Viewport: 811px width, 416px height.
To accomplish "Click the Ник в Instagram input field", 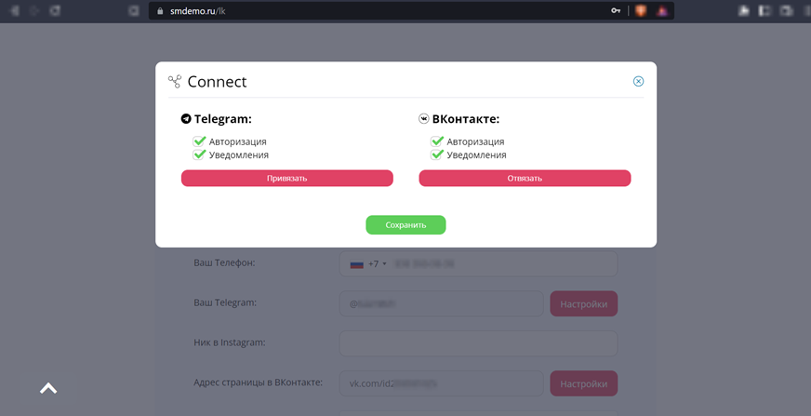I will (x=478, y=343).
